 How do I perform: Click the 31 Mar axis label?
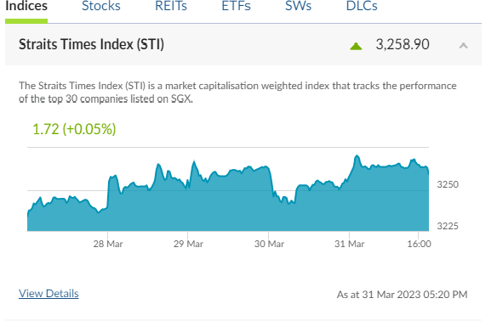point(349,244)
